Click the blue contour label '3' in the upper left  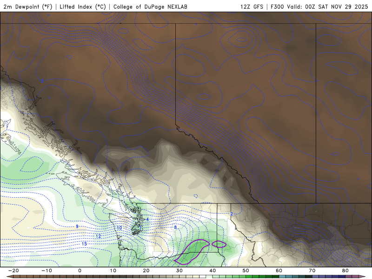pyautogui.click(x=42, y=81)
